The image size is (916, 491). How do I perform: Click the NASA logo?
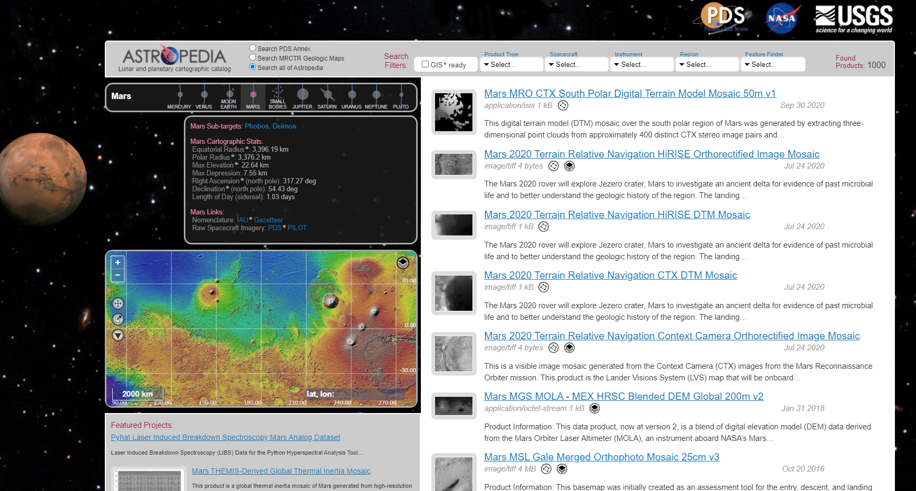point(782,19)
